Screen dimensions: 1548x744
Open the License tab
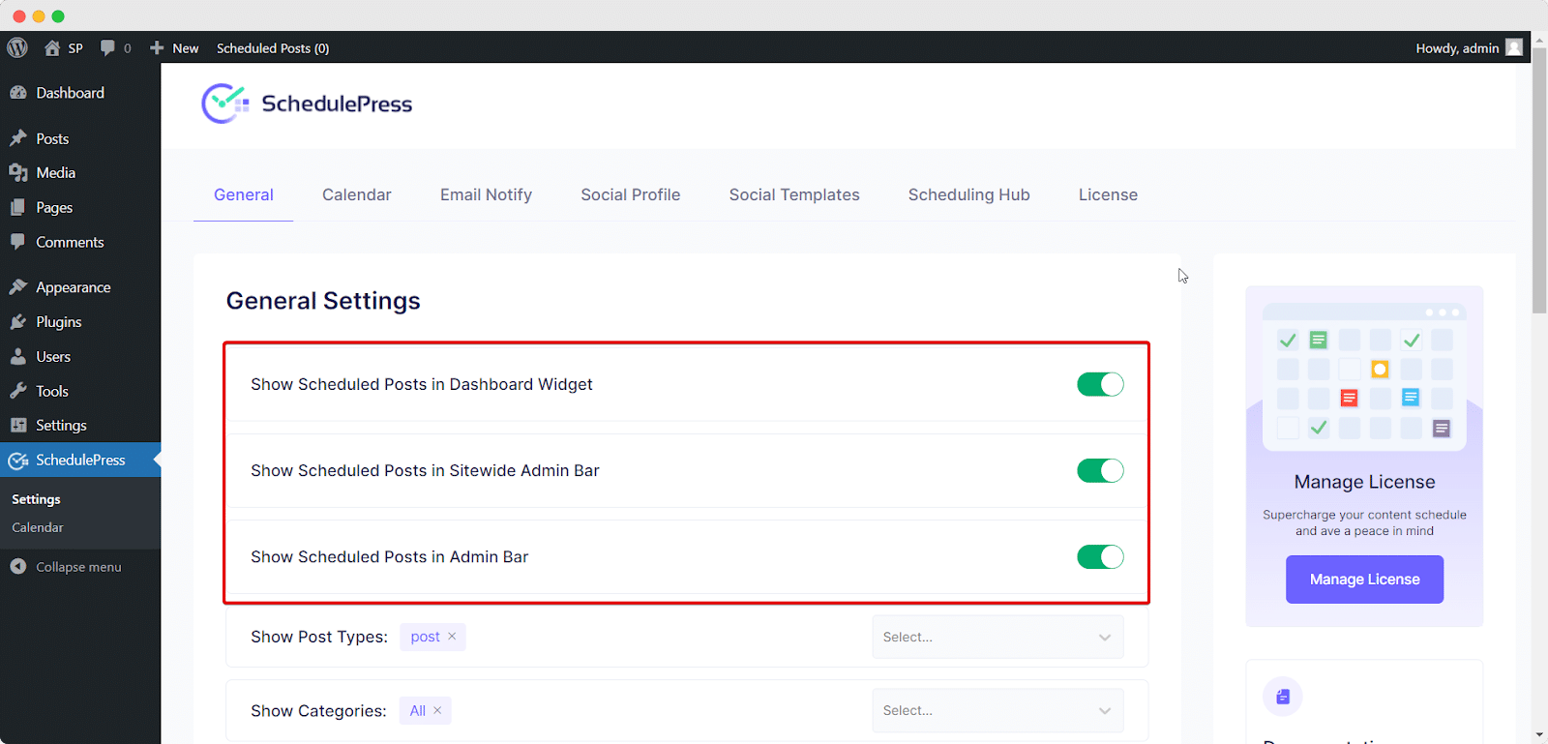click(1108, 194)
